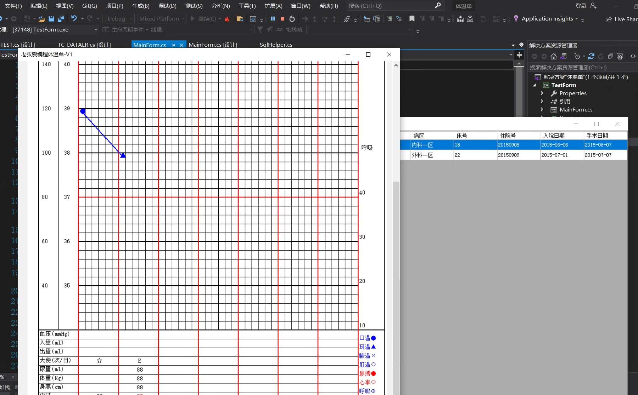638x395 pixels.
Task: Toggle the bookmark icon in toolbar
Action: pos(412,19)
